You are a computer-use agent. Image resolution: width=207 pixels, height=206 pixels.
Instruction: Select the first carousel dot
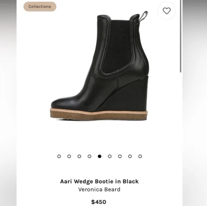[59, 156]
